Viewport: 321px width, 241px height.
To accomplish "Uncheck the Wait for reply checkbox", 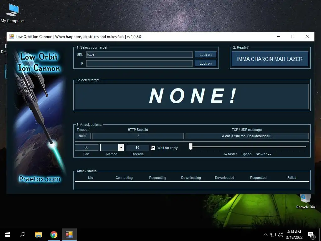I will pyautogui.click(x=153, y=148).
